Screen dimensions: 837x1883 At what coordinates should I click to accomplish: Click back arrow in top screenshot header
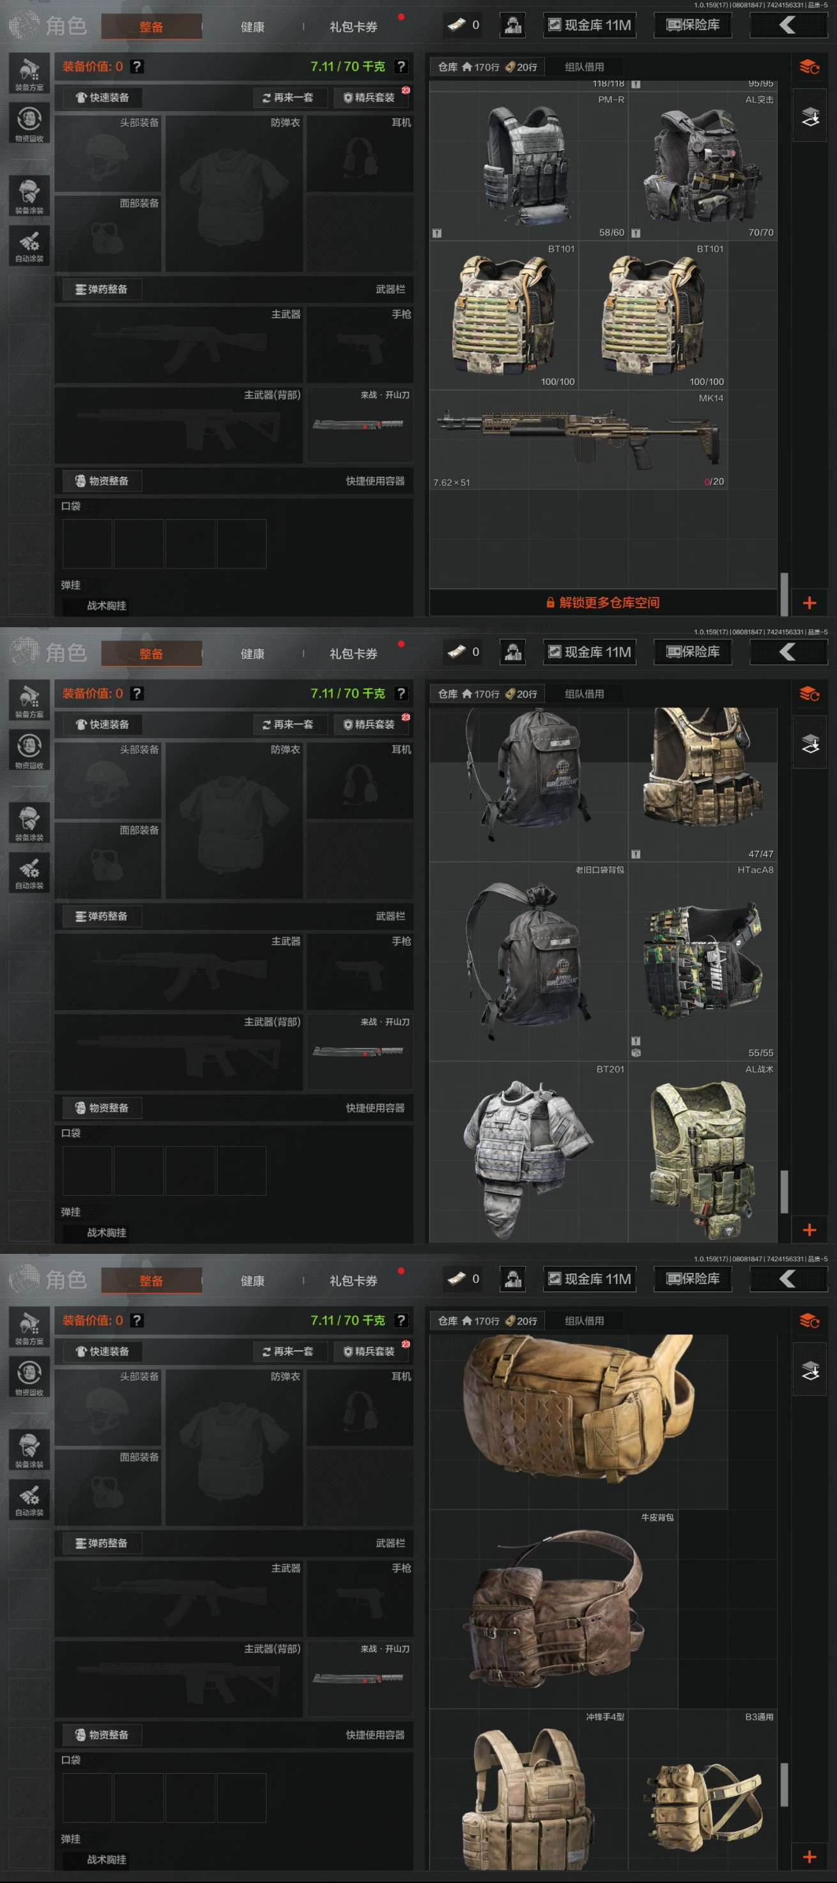tap(787, 25)
